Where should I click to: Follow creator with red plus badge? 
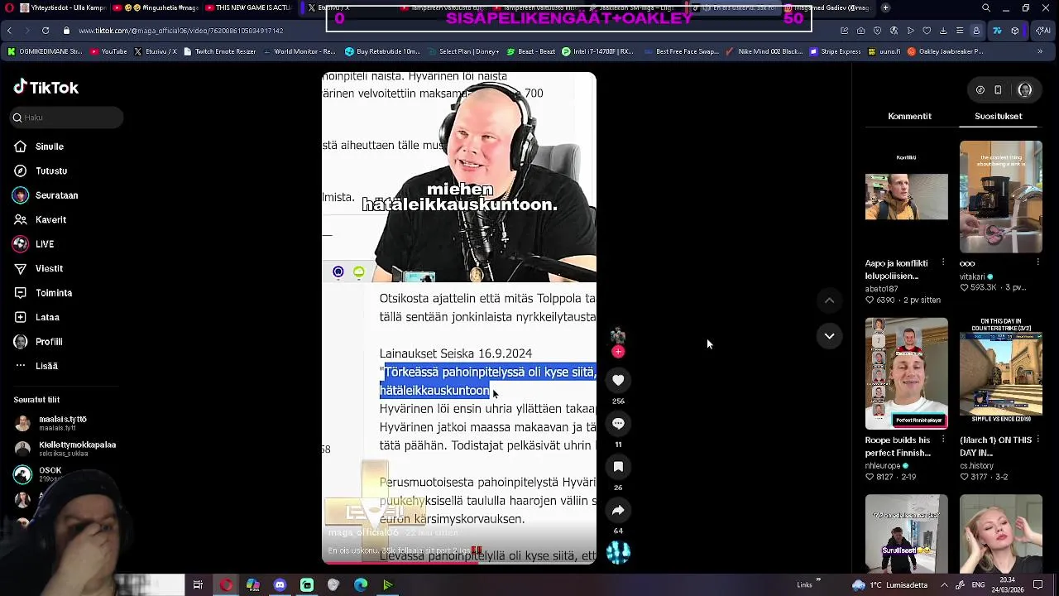pyautogui.click(x=618, y=352)
